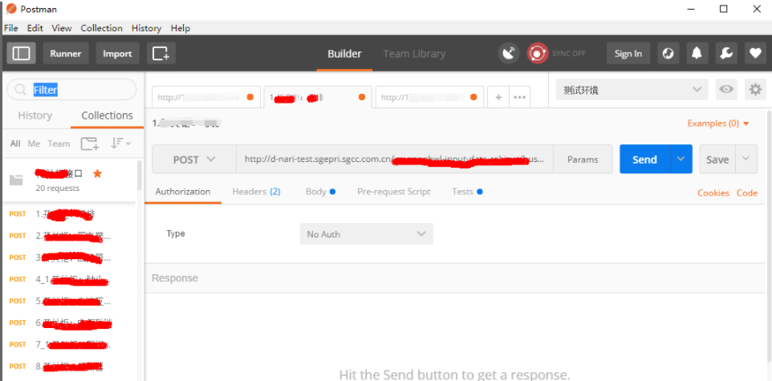Open the View menu
772x381 pixels.
pyautogui.click(x=62, y=28)
